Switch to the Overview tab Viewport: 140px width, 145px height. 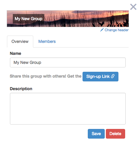click(x=20, y=41)
